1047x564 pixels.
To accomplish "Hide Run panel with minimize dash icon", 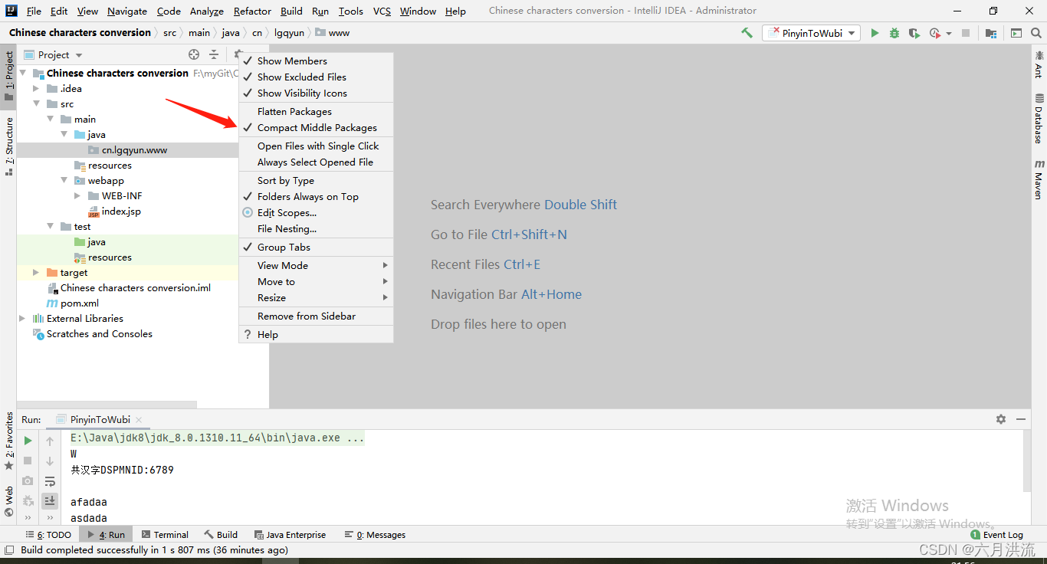I will 1021,419.
